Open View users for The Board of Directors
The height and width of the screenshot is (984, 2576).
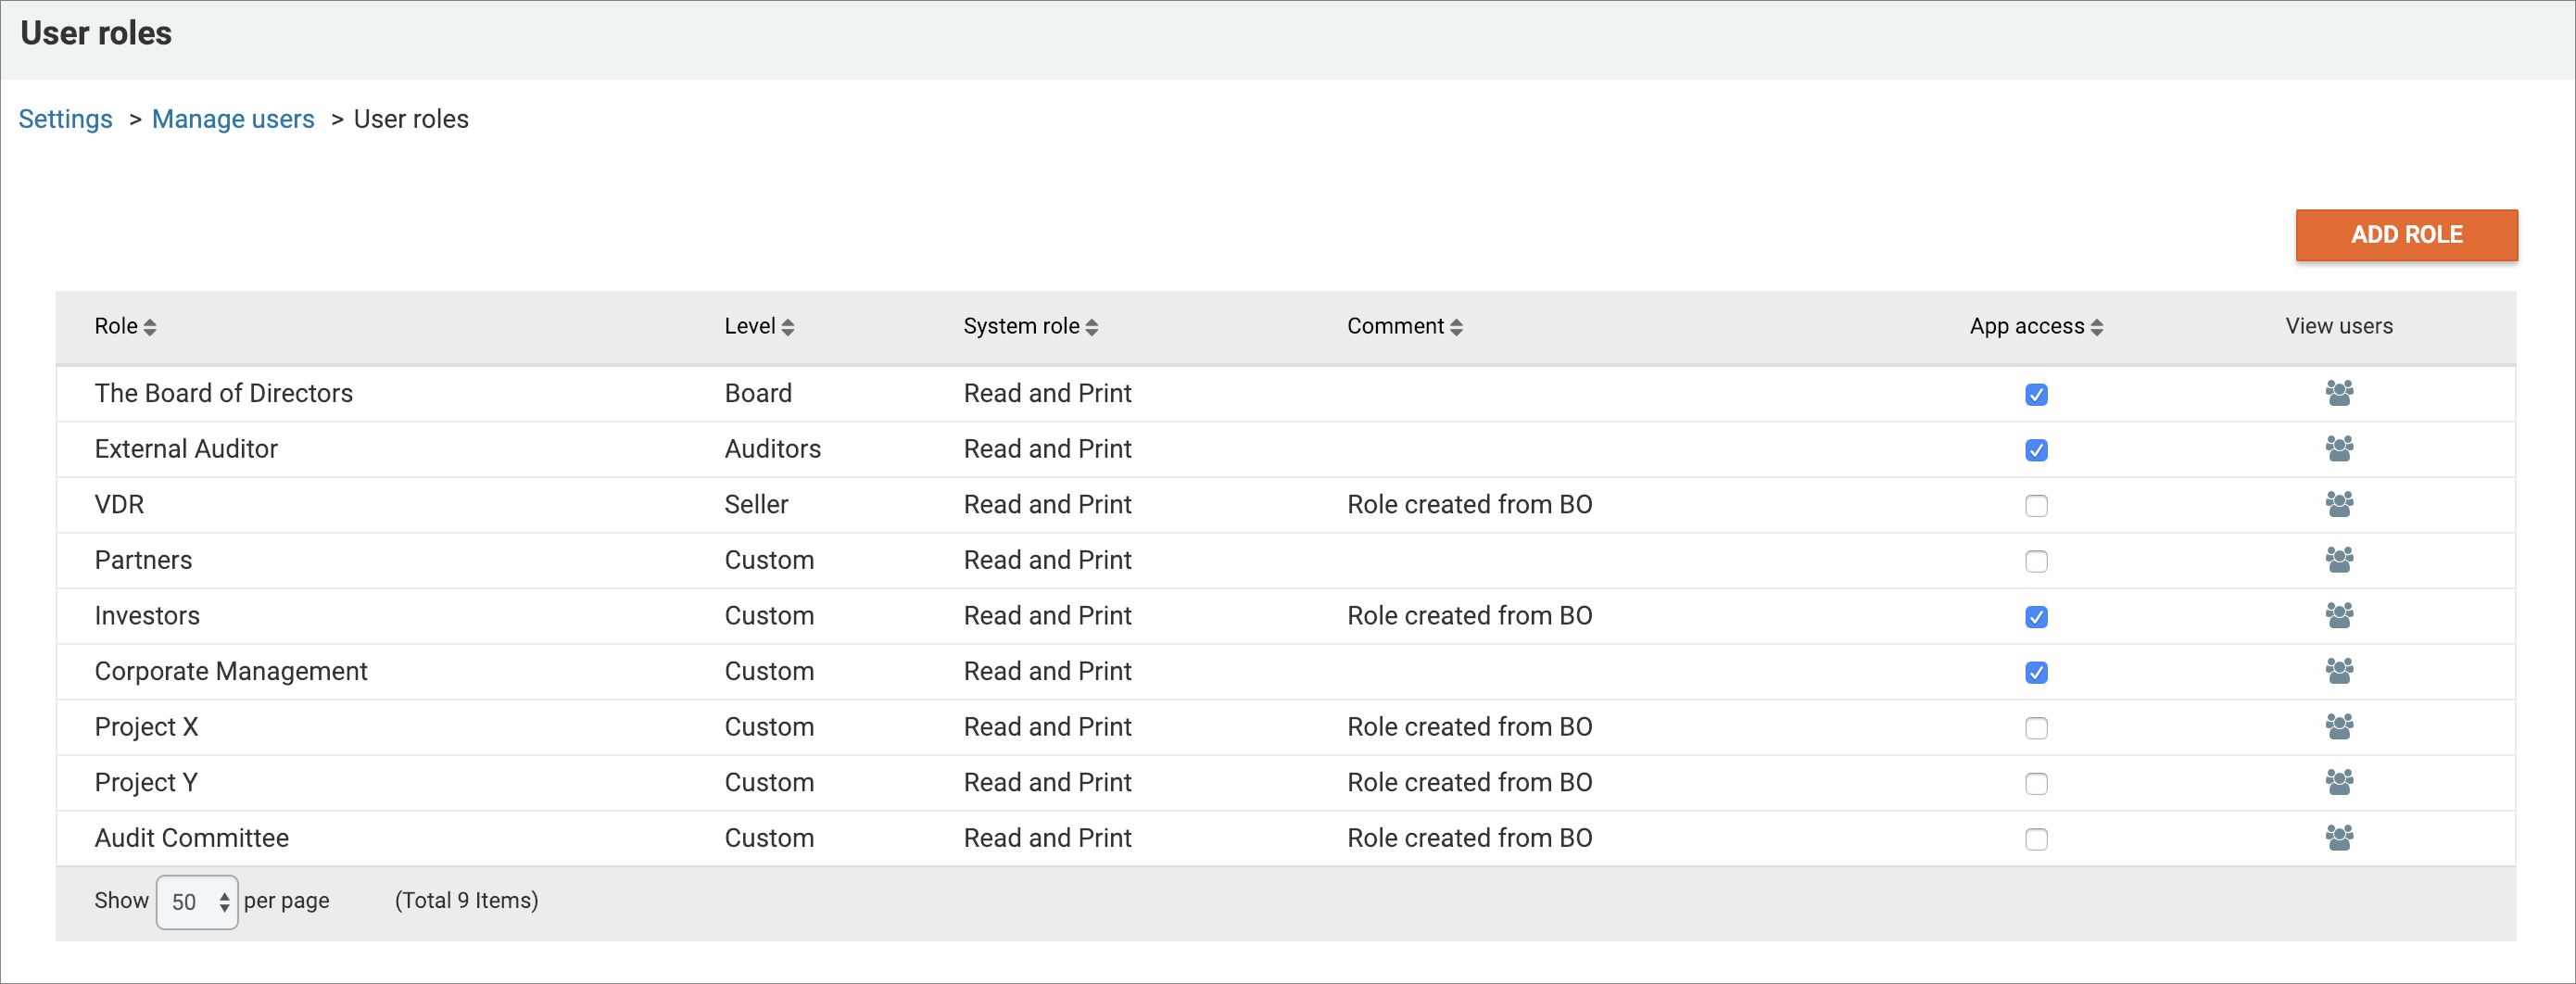[x=2340, y=394]
